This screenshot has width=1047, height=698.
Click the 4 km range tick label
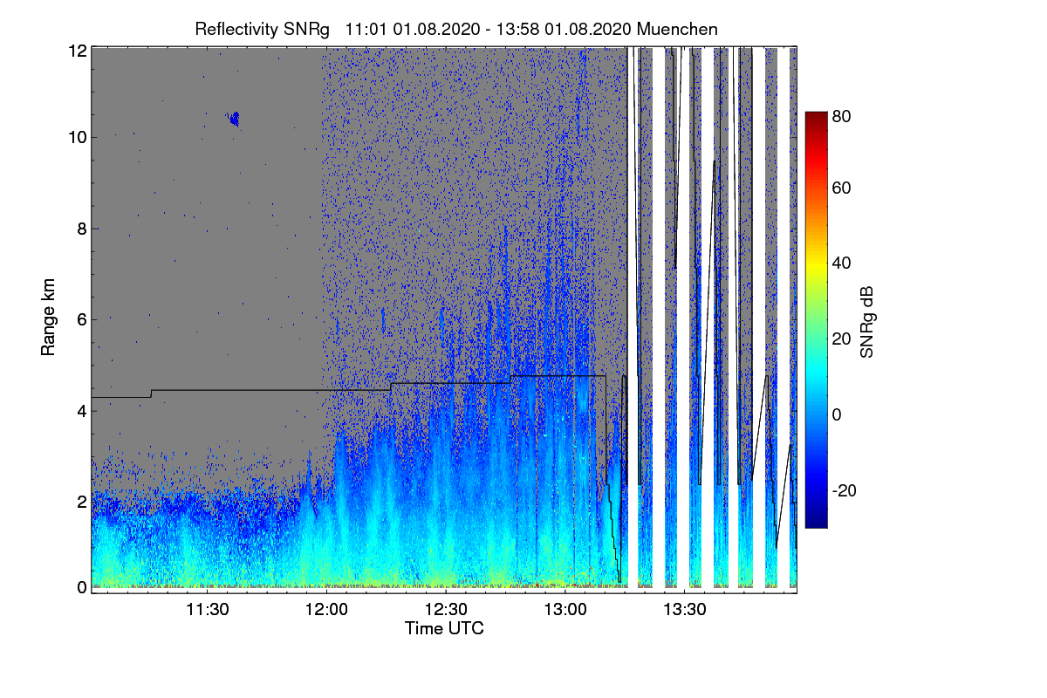point(82,410)
